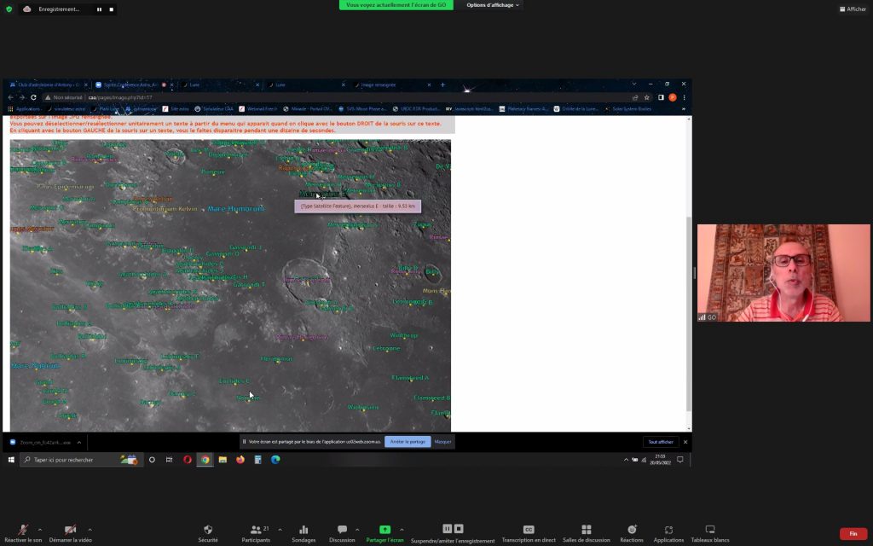Screen dimensions: 873x546
Task: Open the Windows notification center
Action: click(679, 460)
